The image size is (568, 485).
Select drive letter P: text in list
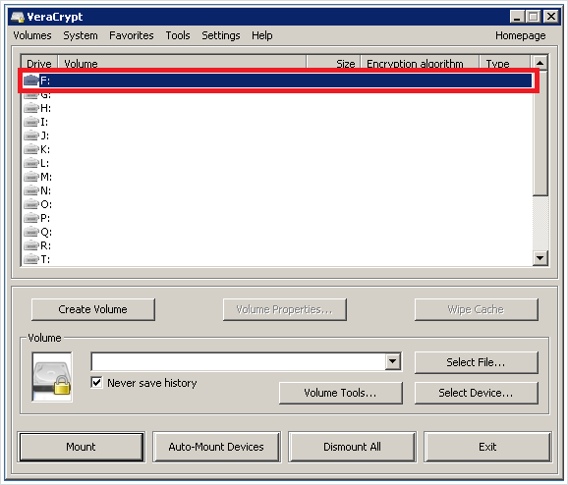coord(45,218)
